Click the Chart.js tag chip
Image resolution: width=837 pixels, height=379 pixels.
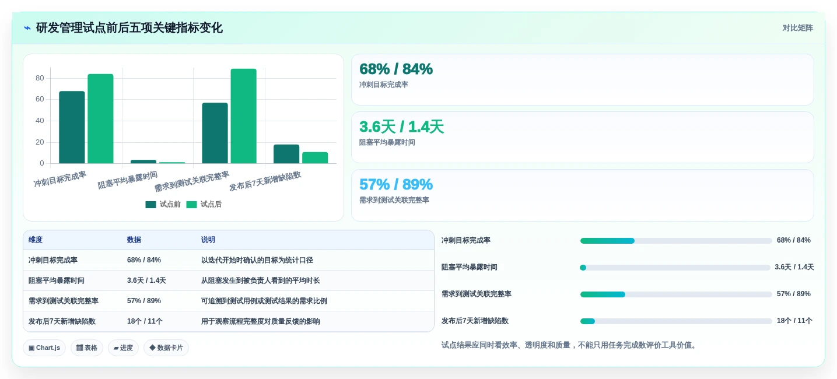tap(44, 348)
